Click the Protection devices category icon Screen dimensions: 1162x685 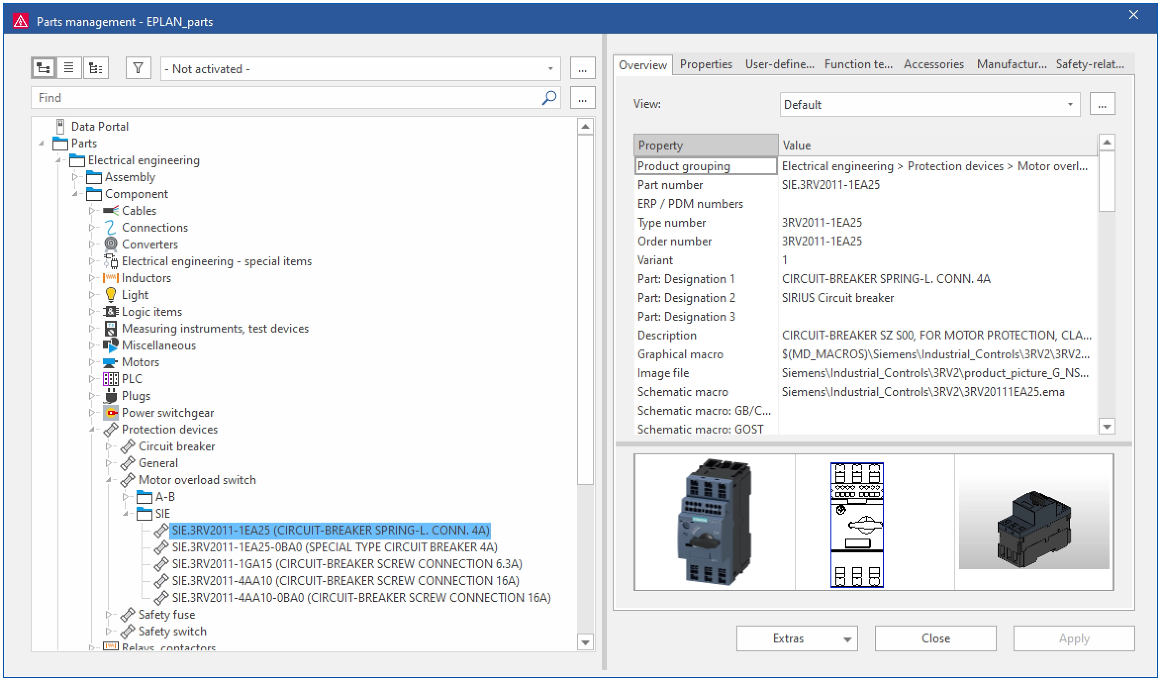tap(111, 430)
